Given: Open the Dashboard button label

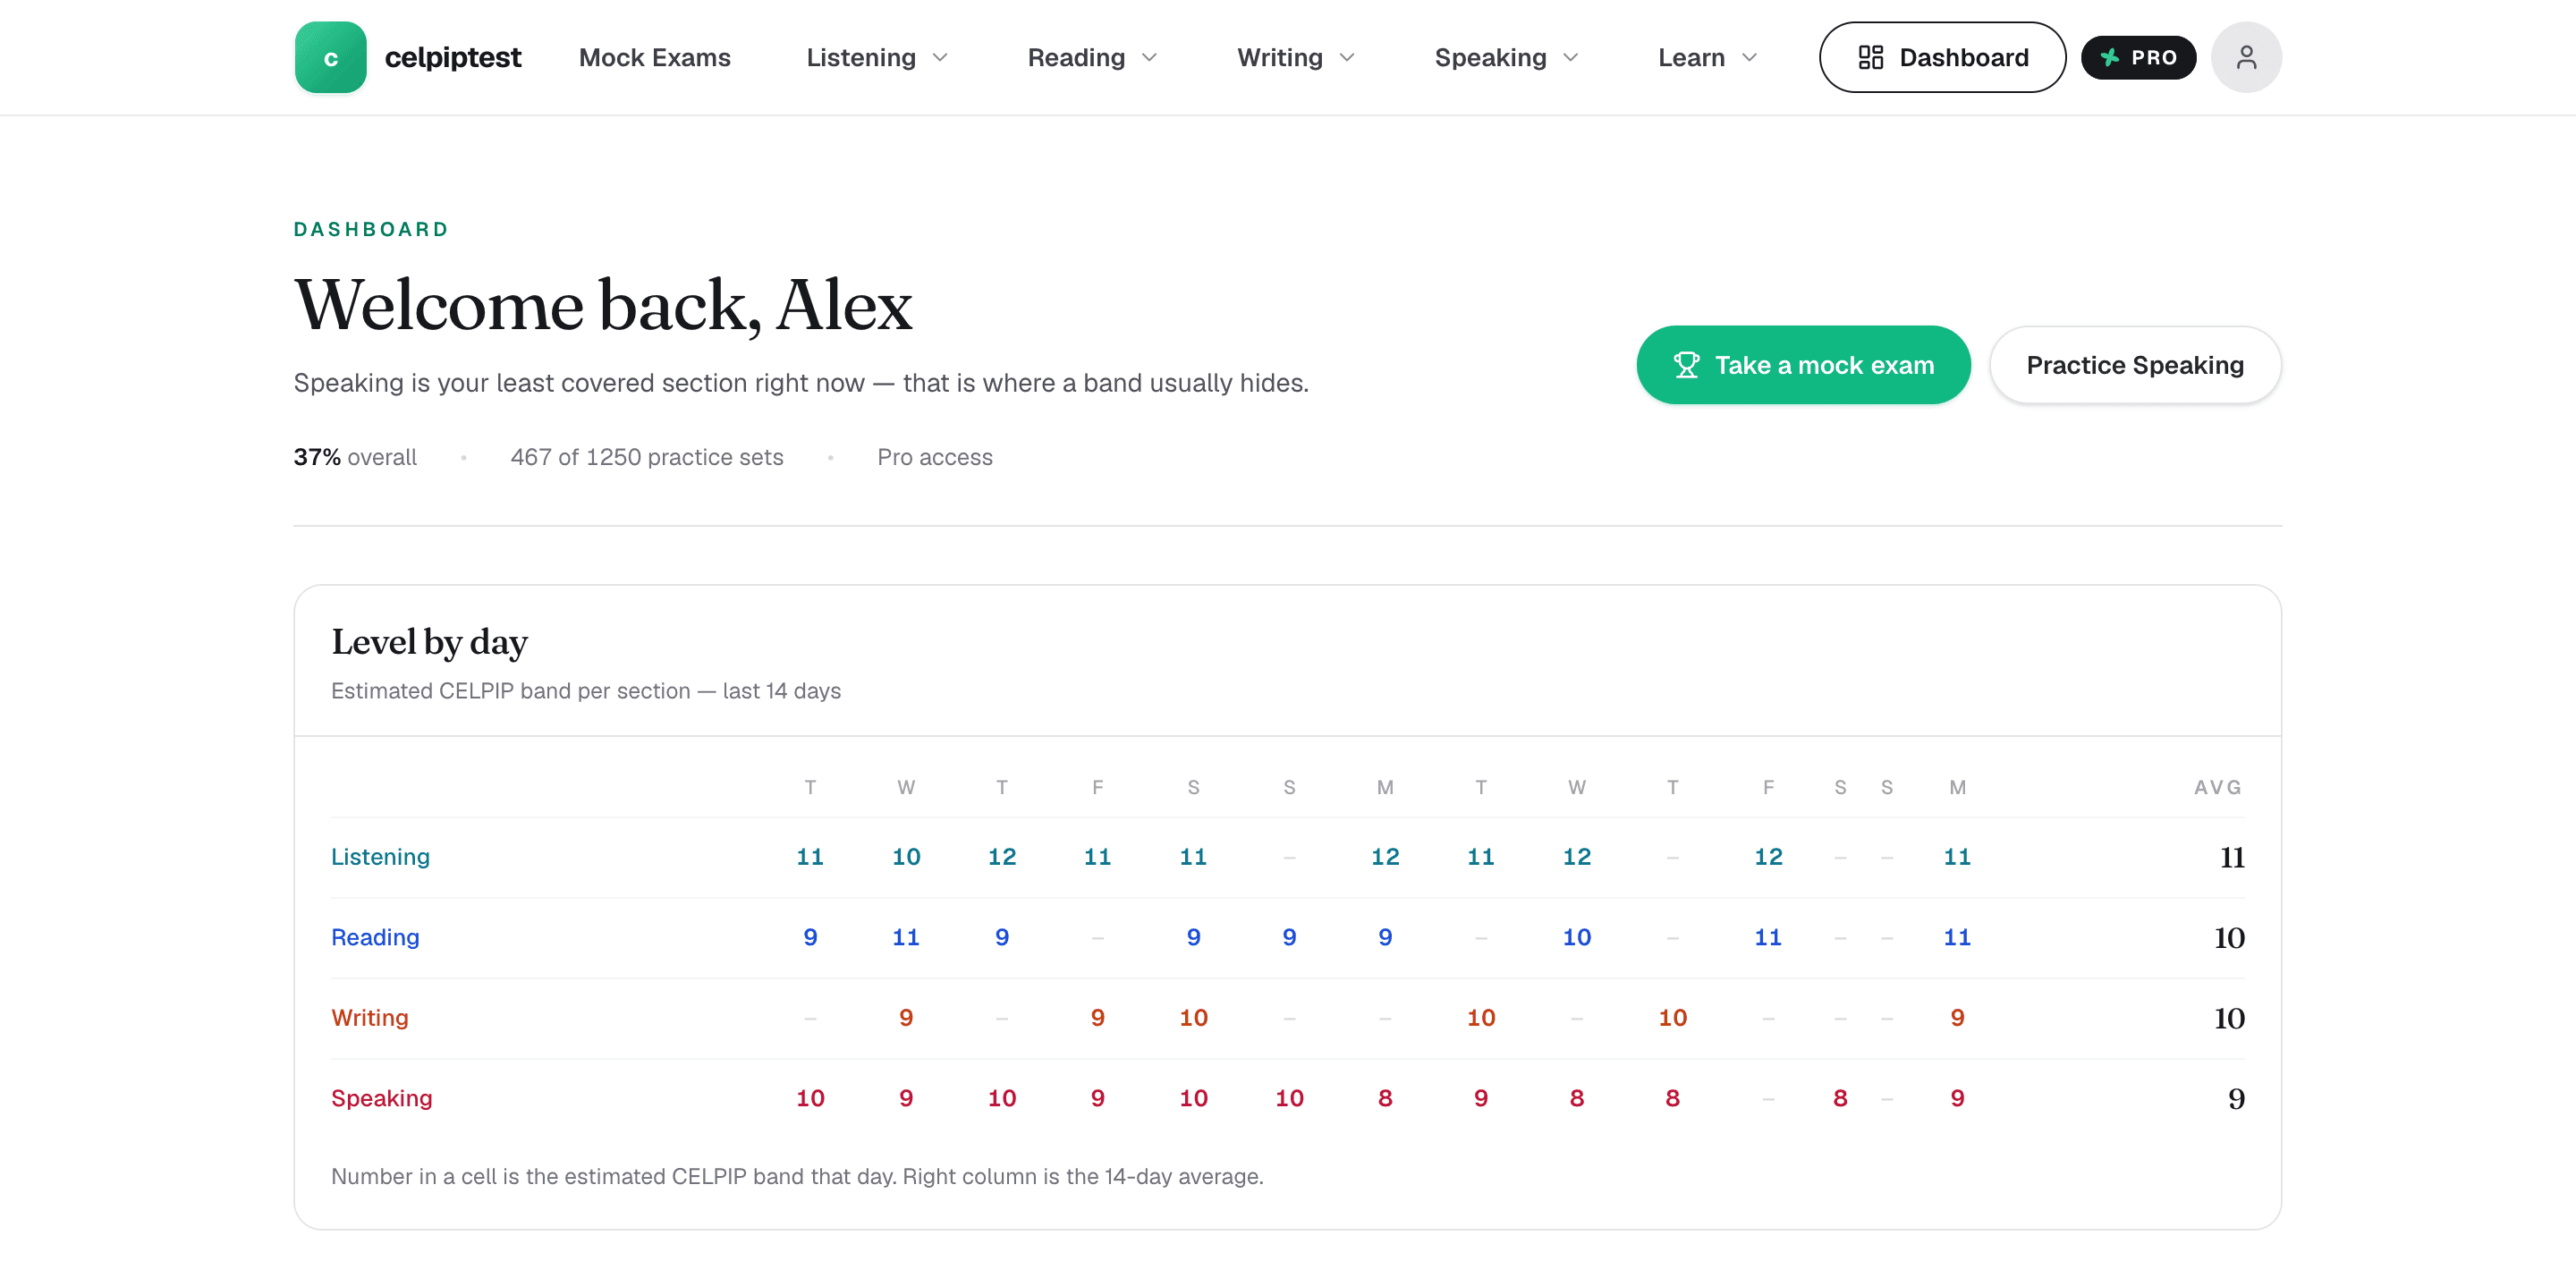Looking at the screenshot, I should pos(1963,57).
